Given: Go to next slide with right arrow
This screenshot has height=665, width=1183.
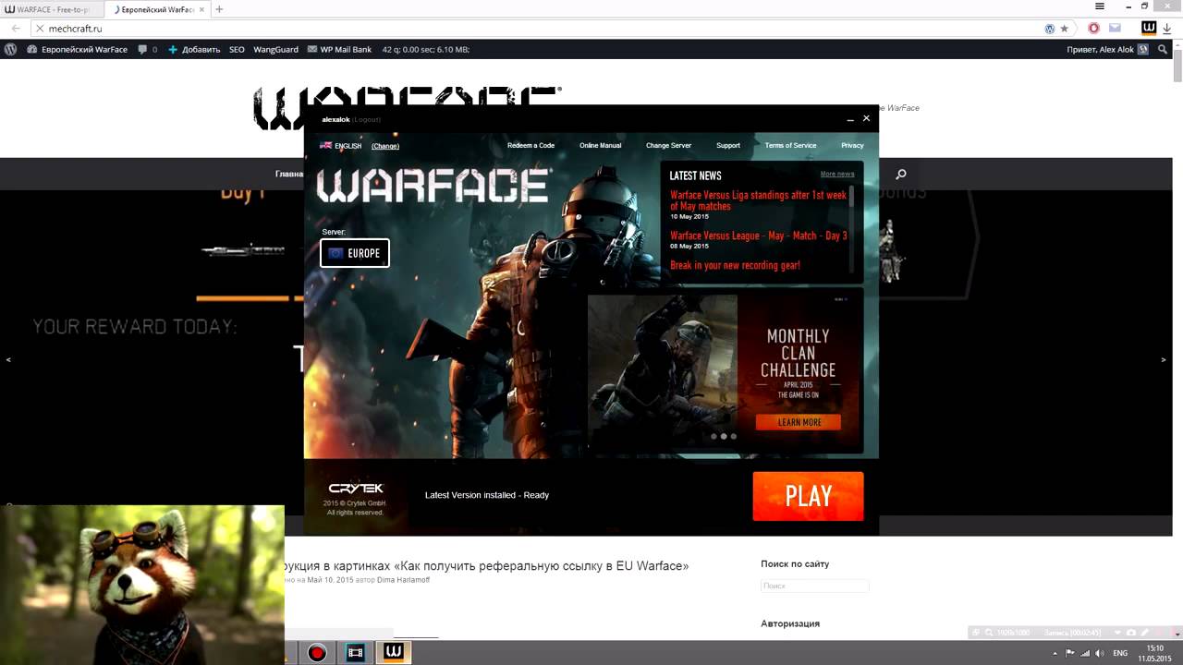Looking at the screenshot, I should point(1164,359).
